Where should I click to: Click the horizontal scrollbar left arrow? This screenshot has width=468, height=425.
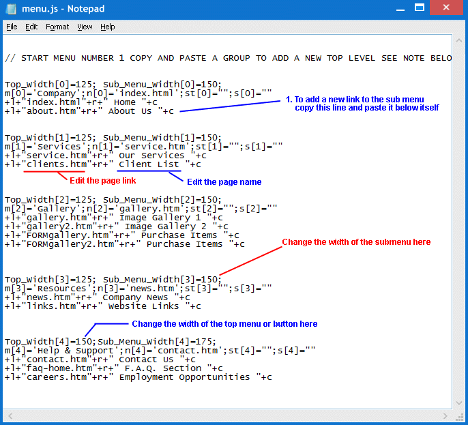click(x=9, y=414)
